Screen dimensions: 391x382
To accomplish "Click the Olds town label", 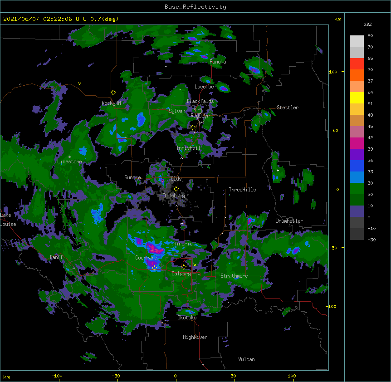I will pyautogui.click(x=176, y=179).
